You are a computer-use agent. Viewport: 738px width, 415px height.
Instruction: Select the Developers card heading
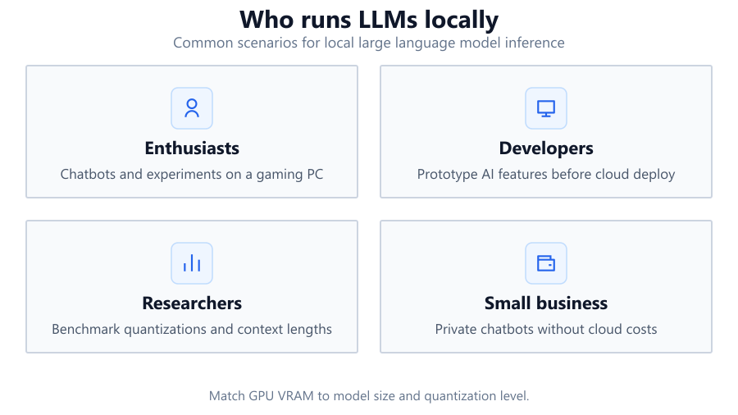[546, 148]
